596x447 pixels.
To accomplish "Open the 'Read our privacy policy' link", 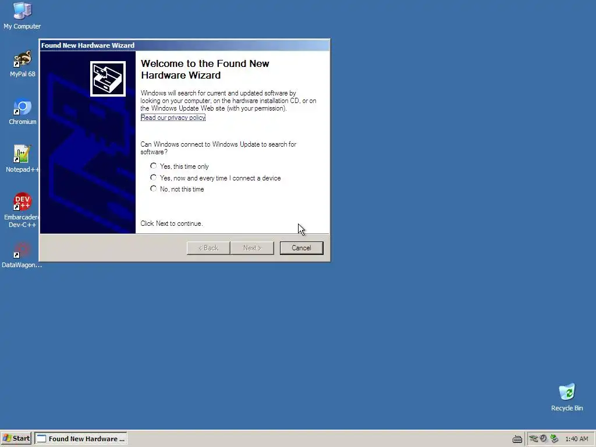I will [x=173, y=118].
